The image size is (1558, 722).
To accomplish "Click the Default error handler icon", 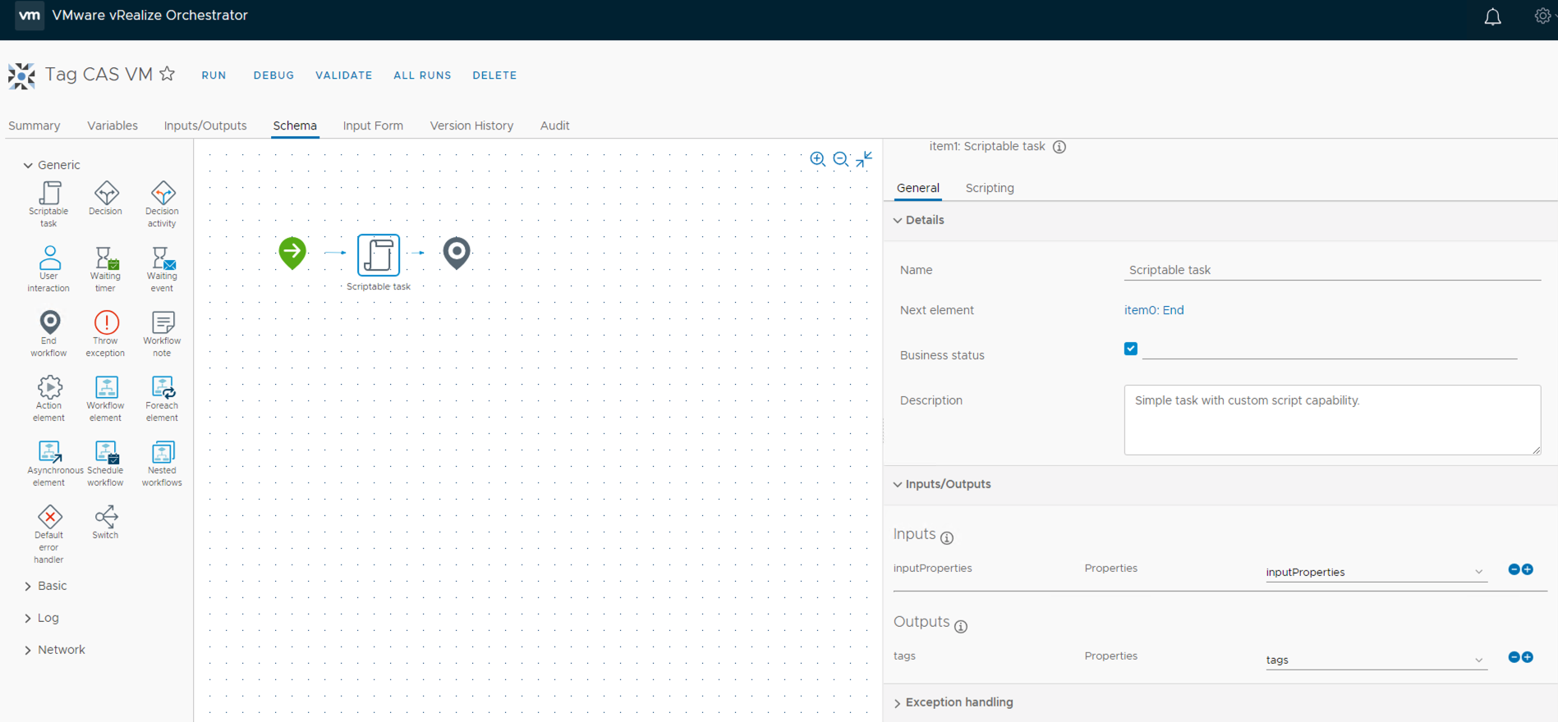I will coord(49,517).
